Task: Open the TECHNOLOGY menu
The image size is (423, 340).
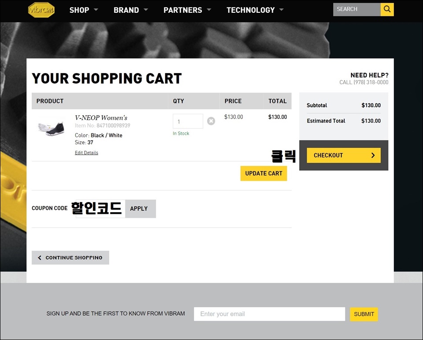Action: [x=251, y=10]
